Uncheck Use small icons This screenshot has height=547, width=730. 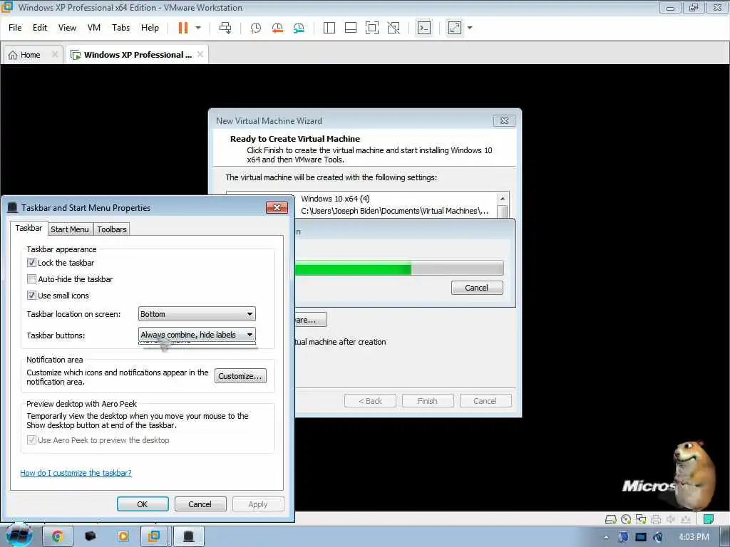pyautogui.click(x=31, y=296)
